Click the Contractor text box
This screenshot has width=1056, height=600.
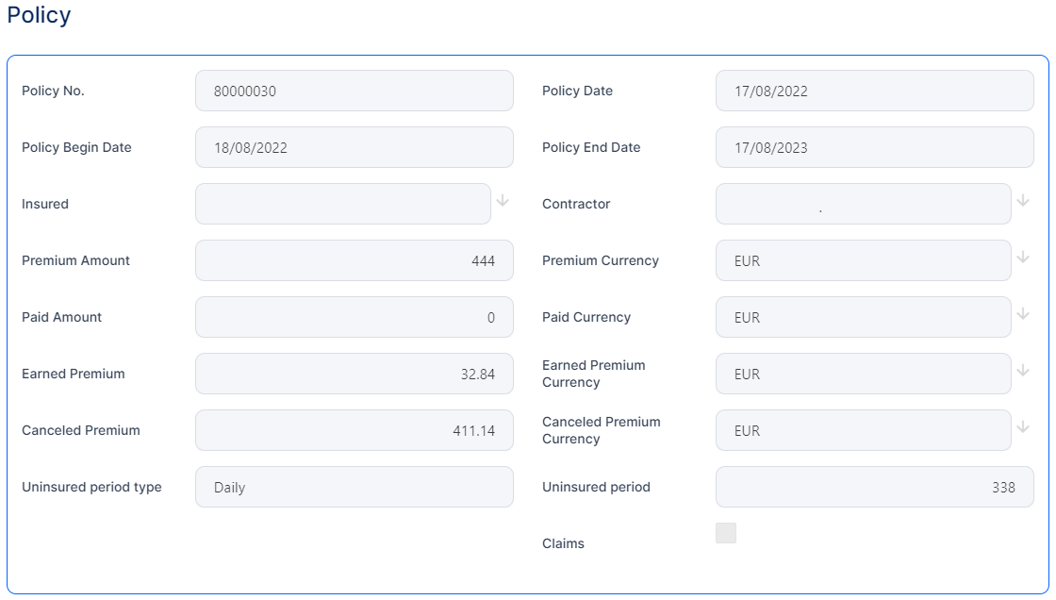[863, 204]
